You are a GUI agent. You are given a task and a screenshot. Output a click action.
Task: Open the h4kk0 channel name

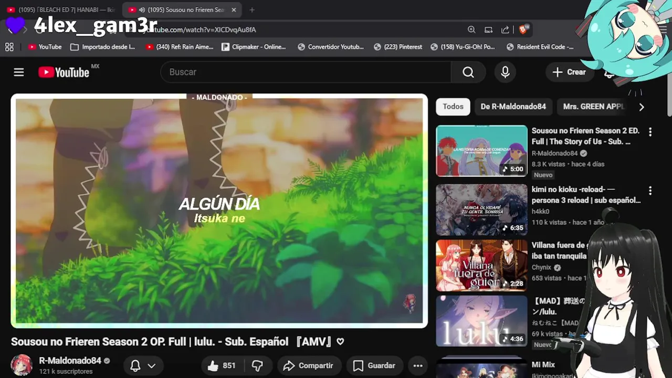[x=540, y=212]
